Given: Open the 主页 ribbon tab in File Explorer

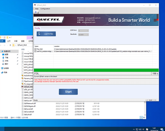Looking at the screenshot, I should point(9,41).
